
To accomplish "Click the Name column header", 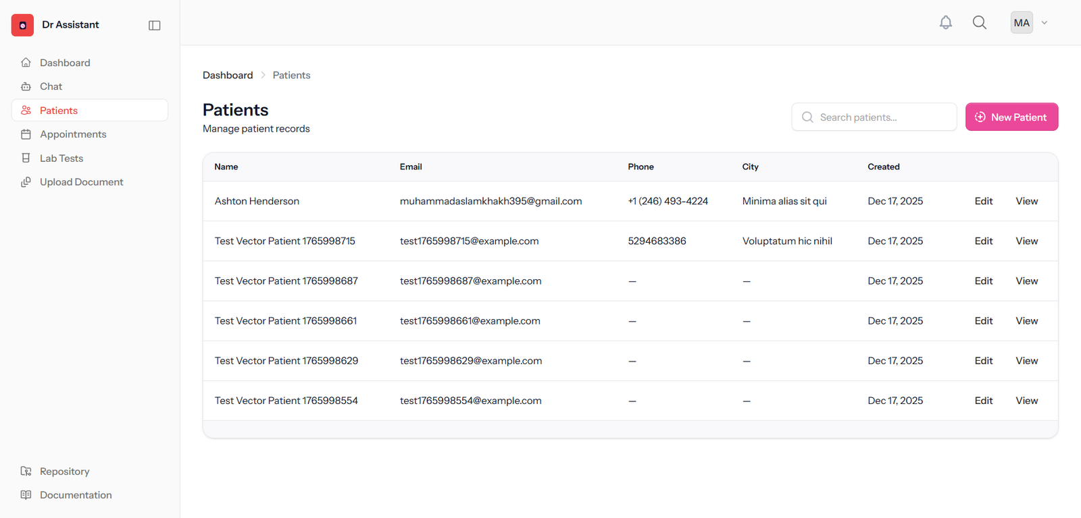I will pyautogui.click(x=226, y=167).
